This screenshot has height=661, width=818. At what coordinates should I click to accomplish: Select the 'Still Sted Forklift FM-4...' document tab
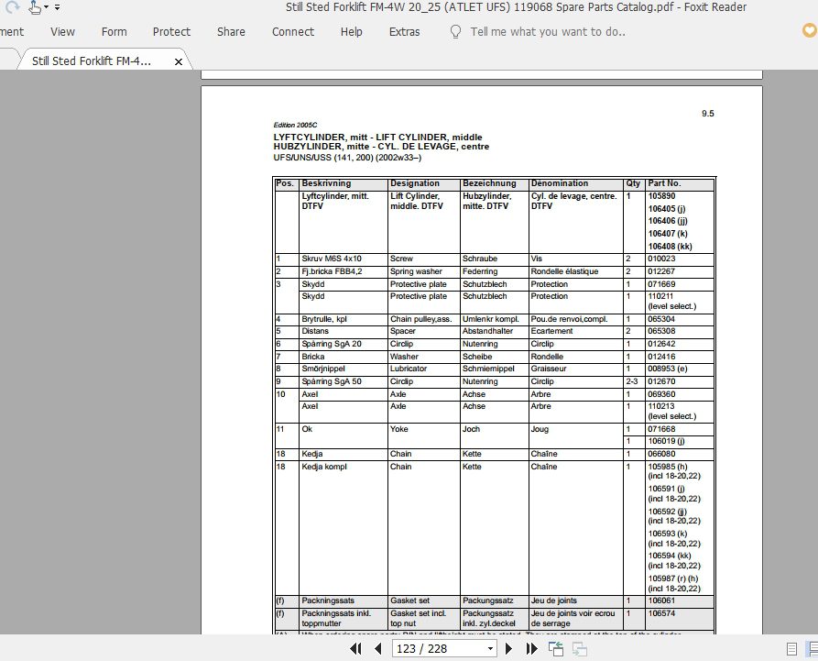point(92,61)
